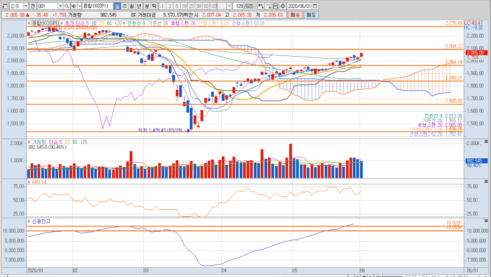Open the dropdown next to speaker icon
The height and width of the screenshot is (277, 491).
pos(79,6)
